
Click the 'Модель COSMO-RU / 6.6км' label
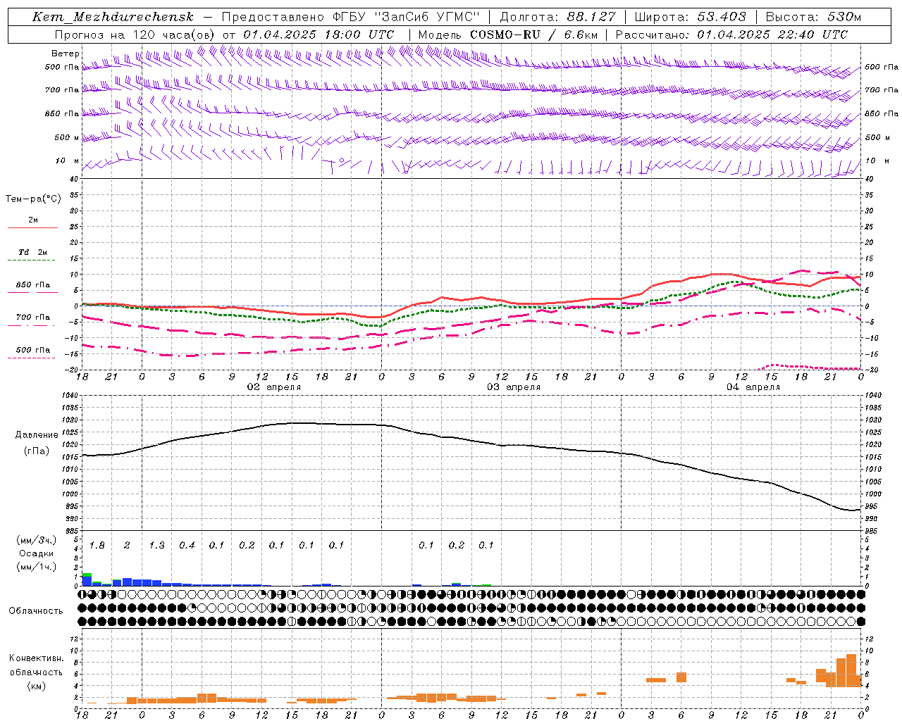pos(507,35)
